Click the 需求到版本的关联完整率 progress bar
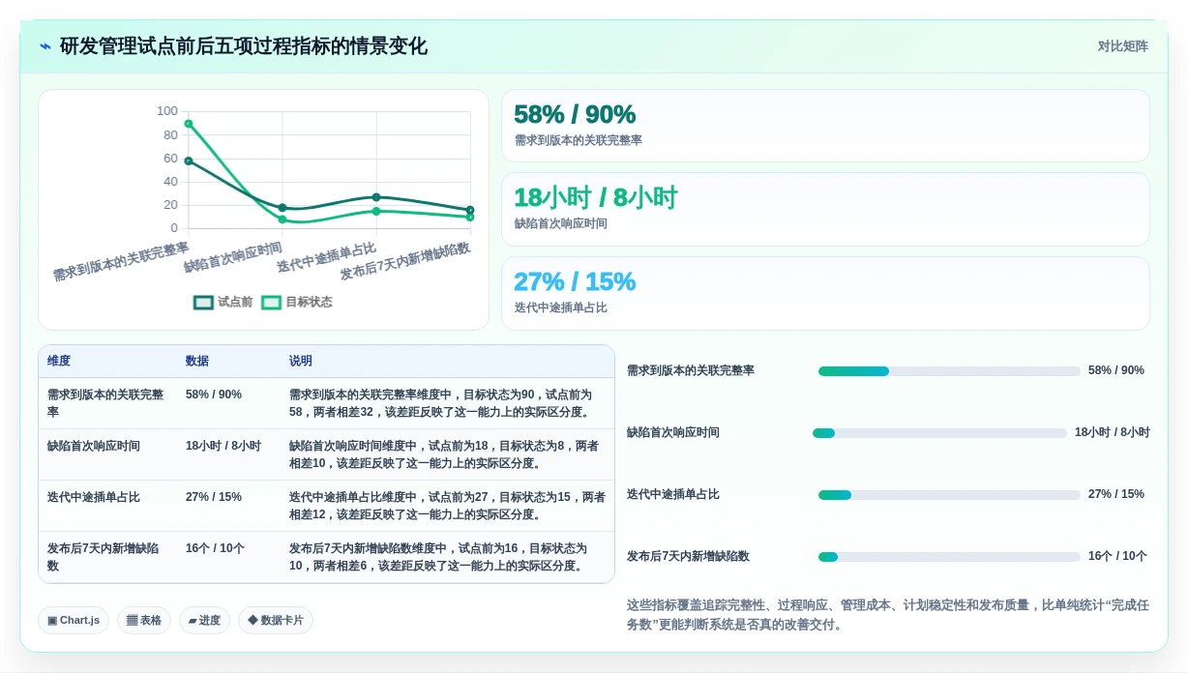 [x=949, y=371]
